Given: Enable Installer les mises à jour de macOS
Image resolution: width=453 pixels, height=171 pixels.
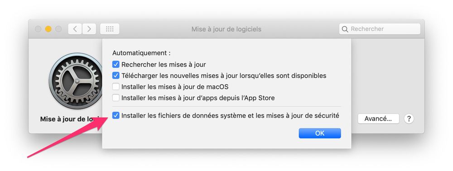Looking at the screenshot, I should point(116,86).
